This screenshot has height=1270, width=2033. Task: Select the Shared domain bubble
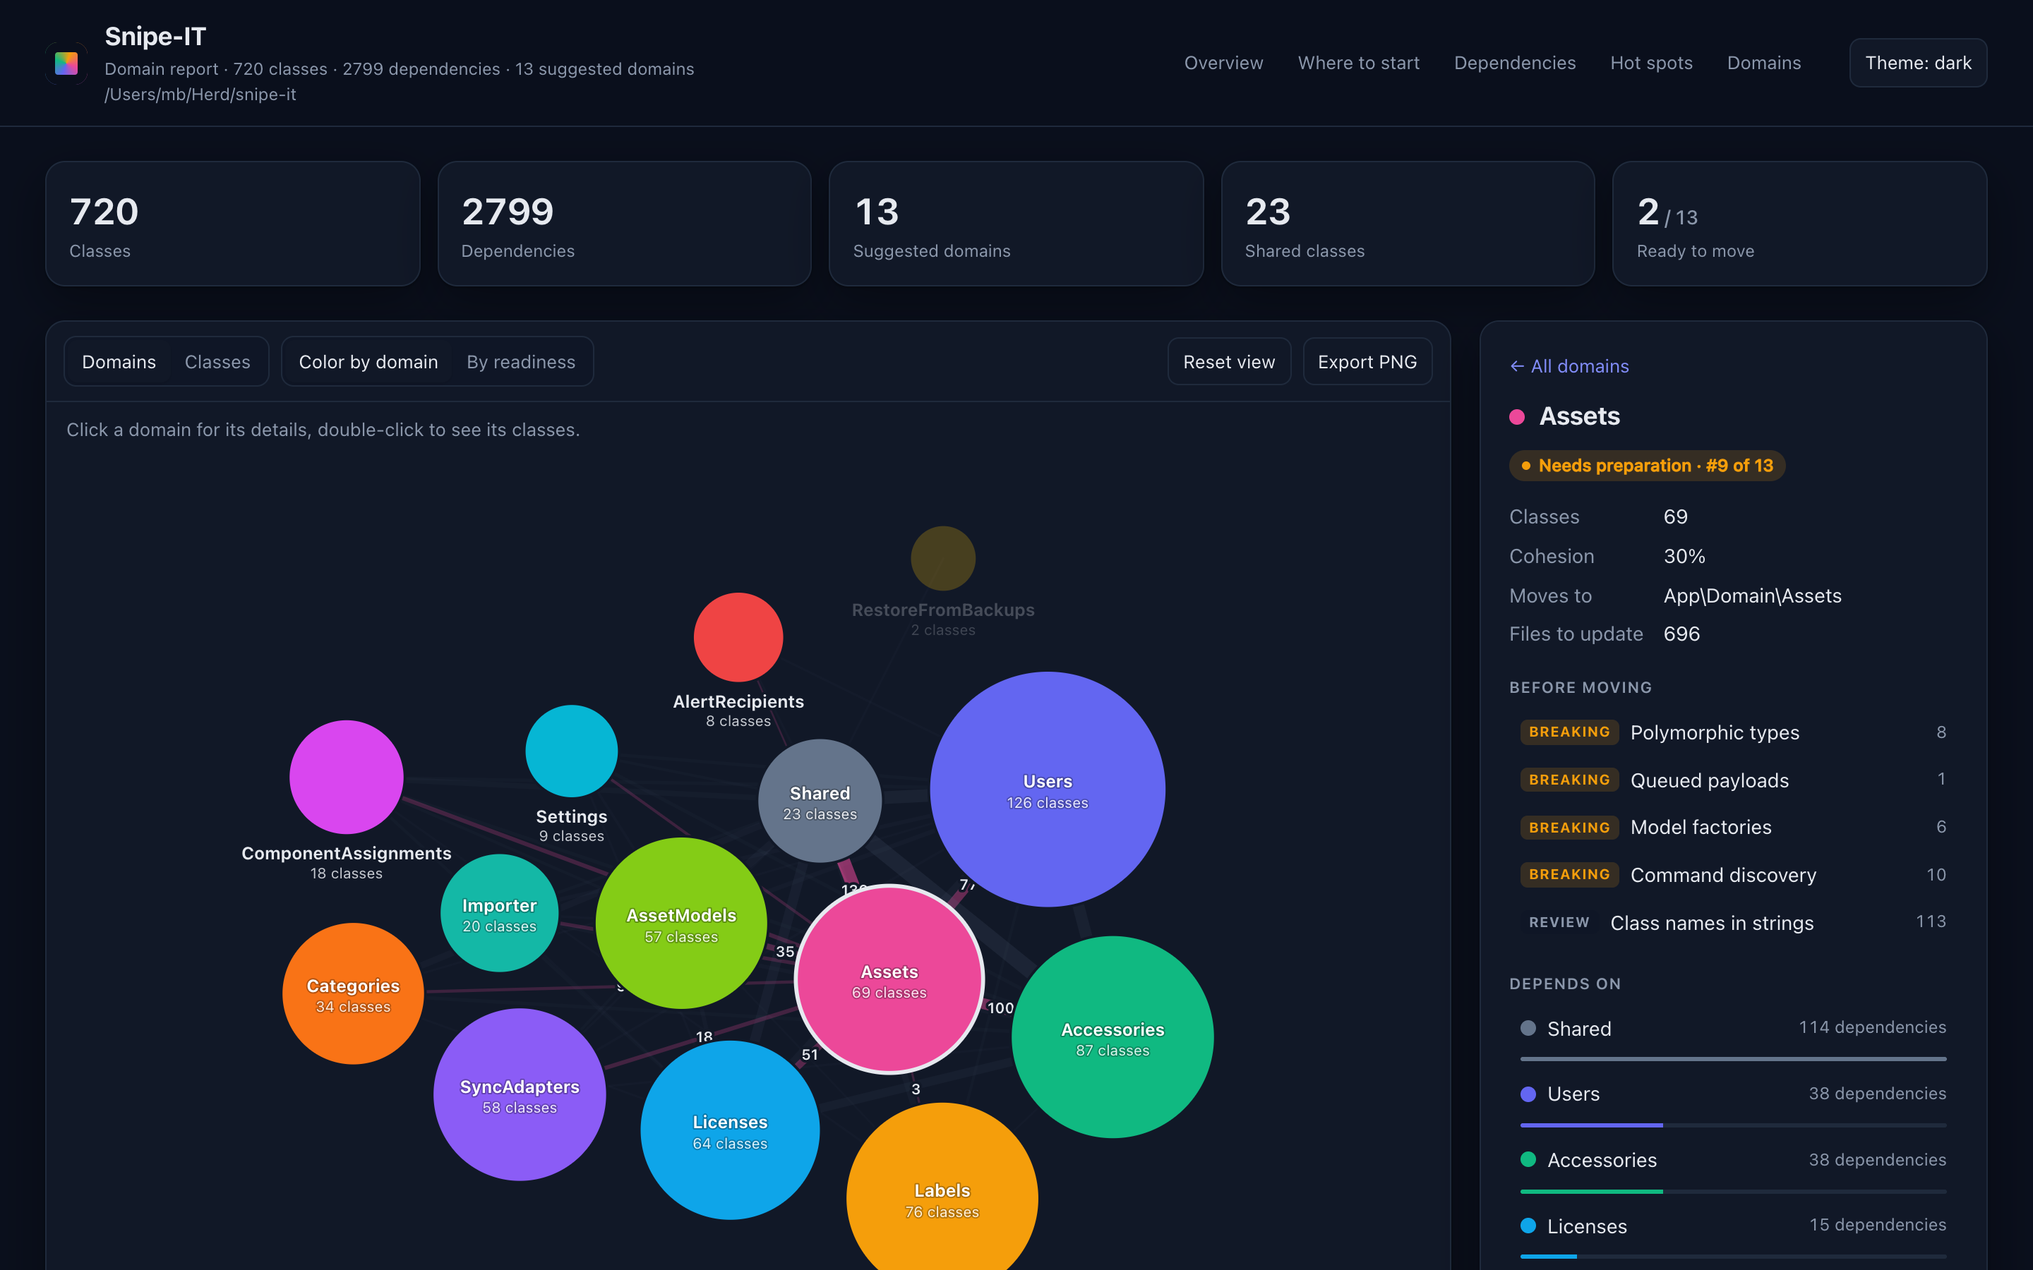[819, 801]
